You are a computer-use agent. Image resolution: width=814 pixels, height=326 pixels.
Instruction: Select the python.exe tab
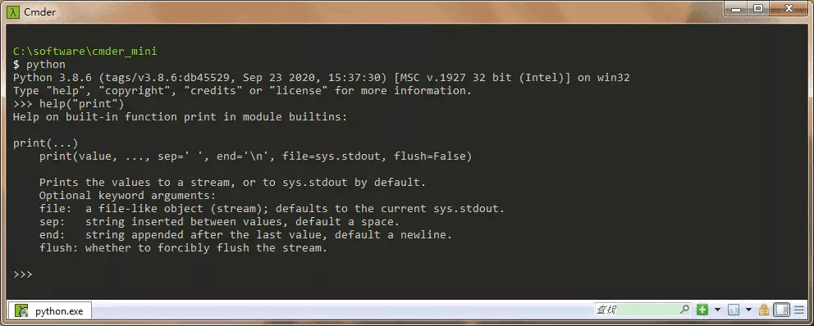[x=50, y=311]
